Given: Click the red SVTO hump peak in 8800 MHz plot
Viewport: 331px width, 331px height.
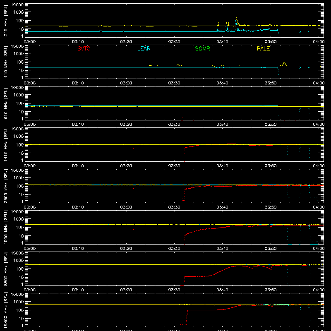Looking at the screenshot, I should click(x=239, y=266).
